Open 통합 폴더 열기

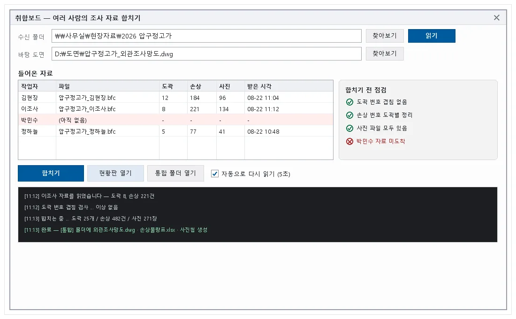click(x=175, y=173)
